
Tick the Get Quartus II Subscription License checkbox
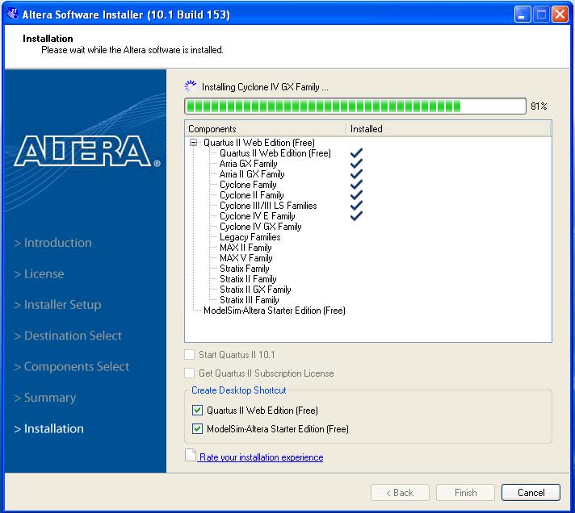190,373
